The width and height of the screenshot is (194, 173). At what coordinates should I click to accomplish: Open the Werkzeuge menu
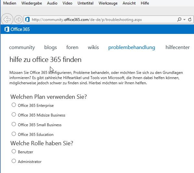tap(108, 3)
